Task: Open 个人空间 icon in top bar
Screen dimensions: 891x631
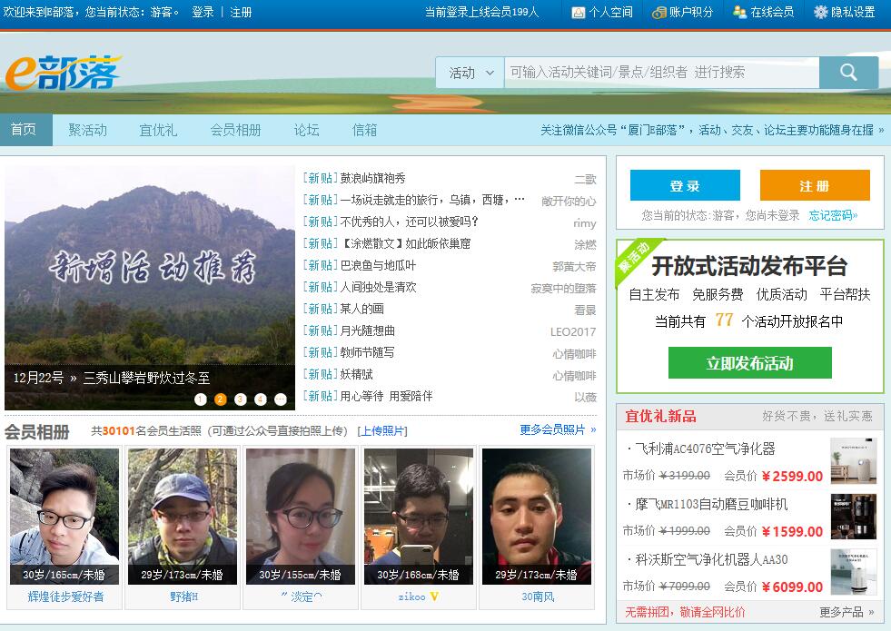Action: (579, 12)
